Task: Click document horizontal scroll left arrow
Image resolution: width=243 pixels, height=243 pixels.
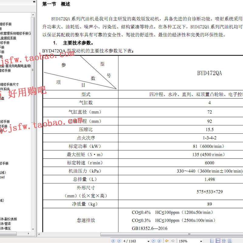Action: click(x=39, y=234)
